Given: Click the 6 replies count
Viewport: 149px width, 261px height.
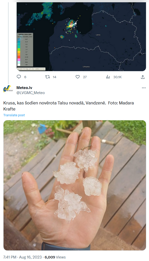Looking at the screenshot, I should (x=25, y=77).
